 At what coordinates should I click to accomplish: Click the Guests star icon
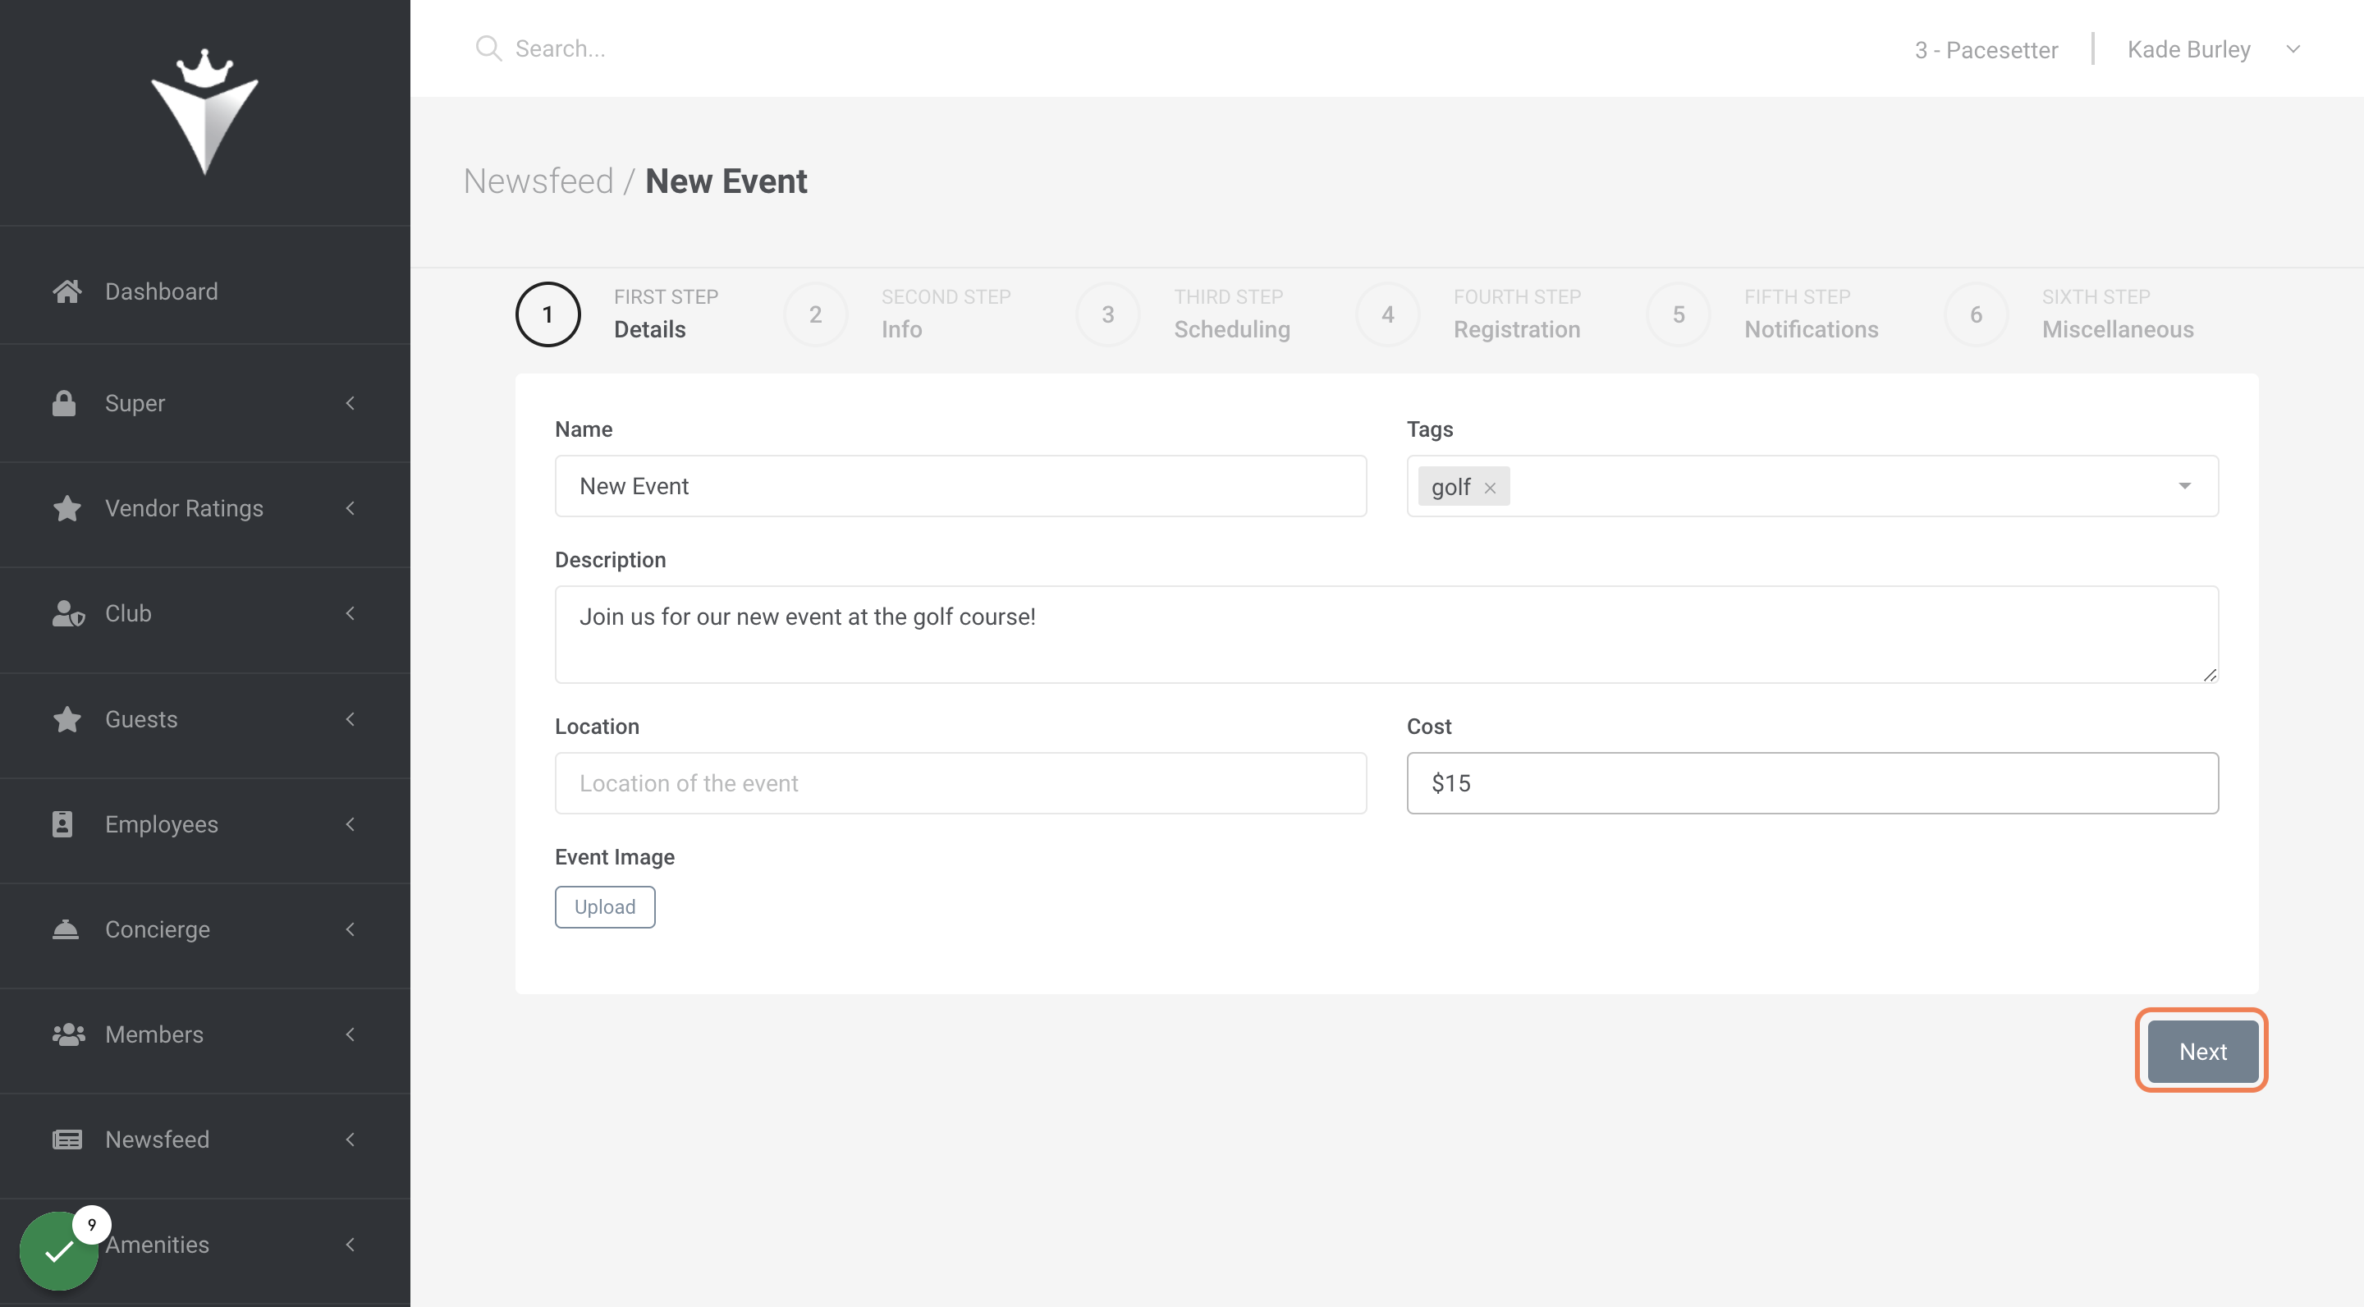67,718
